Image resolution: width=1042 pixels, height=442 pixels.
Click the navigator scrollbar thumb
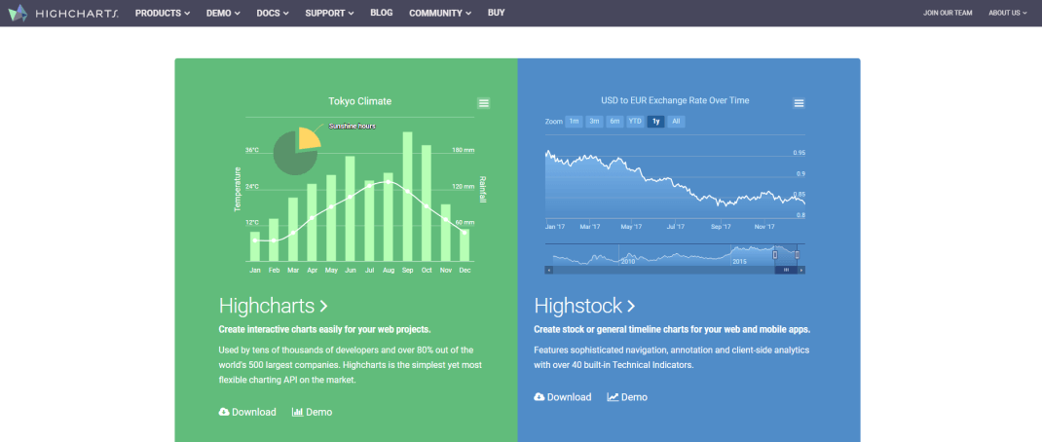pyautogui.click(x=786, y=270)
